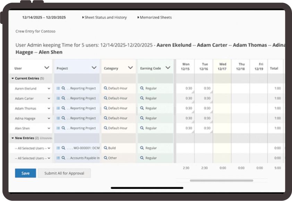The image size is (292, 201).
Task: Click search icon beside Accounts Payable project
Action: 63,158
